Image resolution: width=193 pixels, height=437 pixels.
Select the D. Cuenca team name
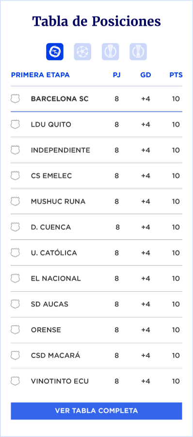(x=51, y=227)
